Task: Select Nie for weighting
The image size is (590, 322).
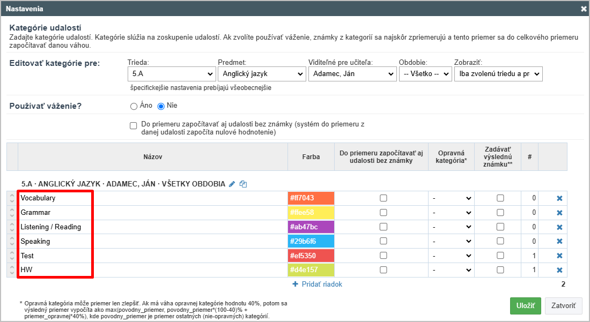Action: click(161, 106)
